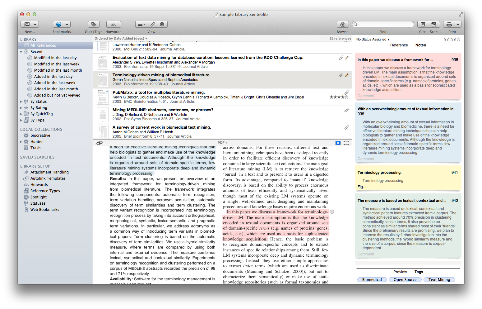Viewport: 482px width, 309px height.
Task: Open Web Bookmarks setup
Action: [x=55, y=210]
